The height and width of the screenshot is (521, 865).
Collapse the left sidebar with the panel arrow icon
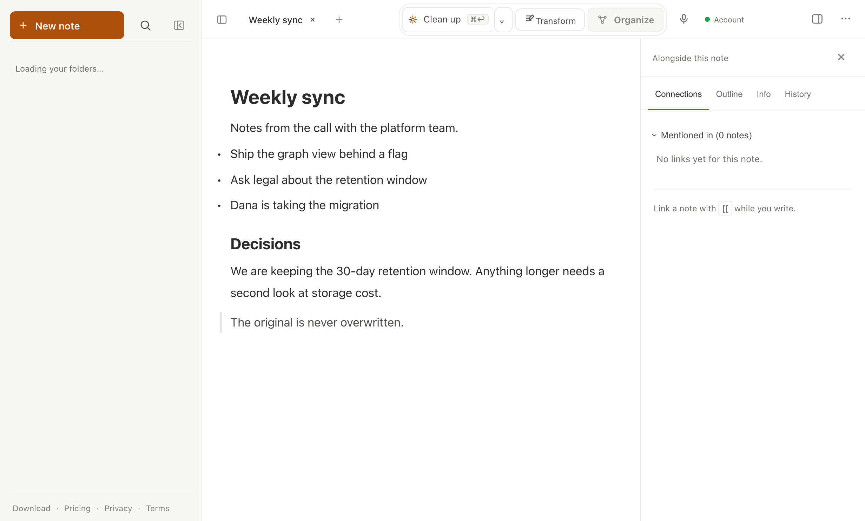pyautogui.click(x=179, y=25)
